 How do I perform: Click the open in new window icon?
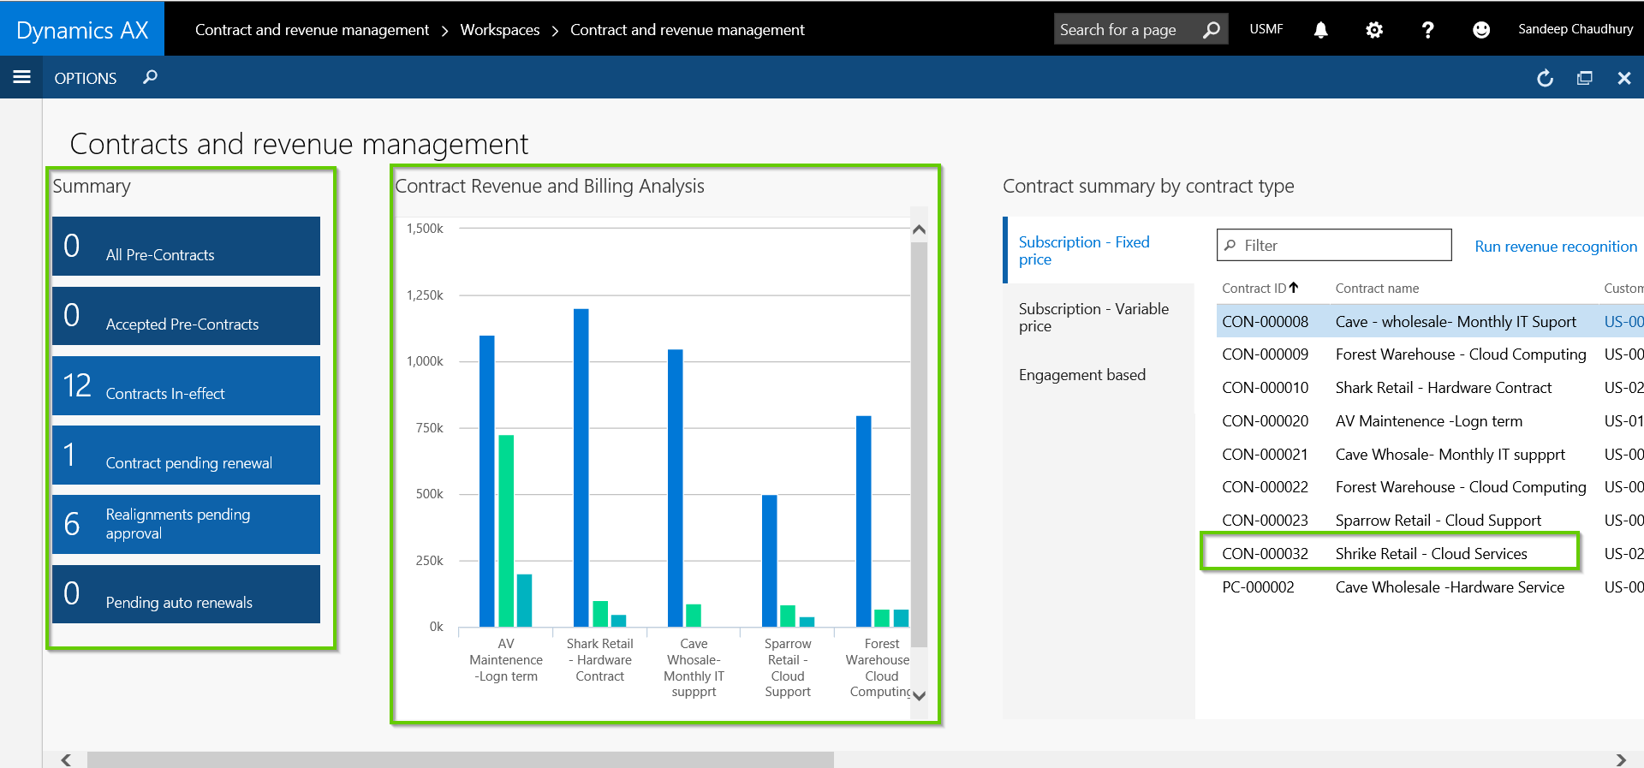tap(1584, 79)
